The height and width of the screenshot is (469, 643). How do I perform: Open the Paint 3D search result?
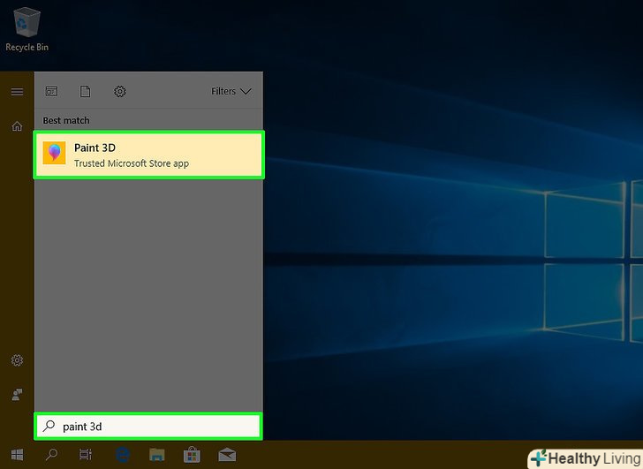point(148,155)
